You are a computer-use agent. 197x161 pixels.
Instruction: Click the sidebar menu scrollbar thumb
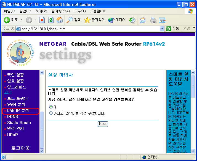pyautogui.click(x=42, y=130)
